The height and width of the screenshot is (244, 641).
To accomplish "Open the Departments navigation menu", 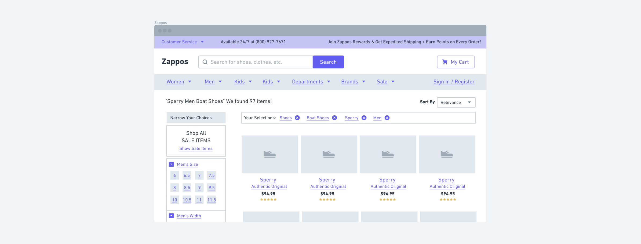I will pyautogui.click(x=311, y=82).
